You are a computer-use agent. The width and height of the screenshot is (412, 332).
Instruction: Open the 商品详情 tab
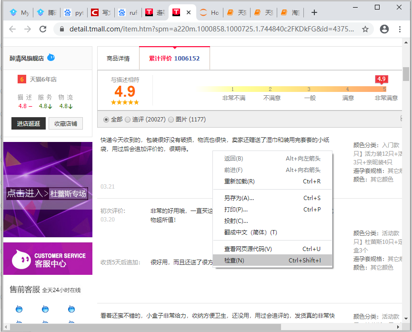(118, 59)
